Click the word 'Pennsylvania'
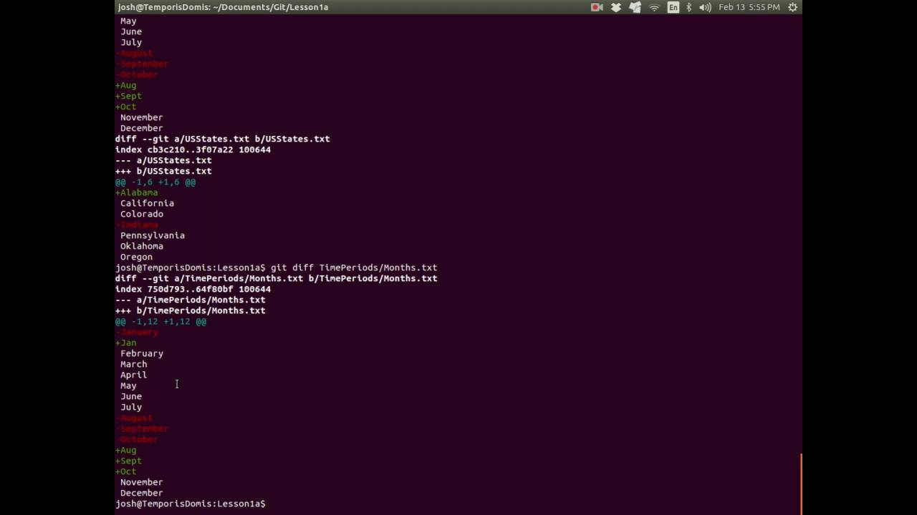917x515 pixels. (x=153, y=235)
